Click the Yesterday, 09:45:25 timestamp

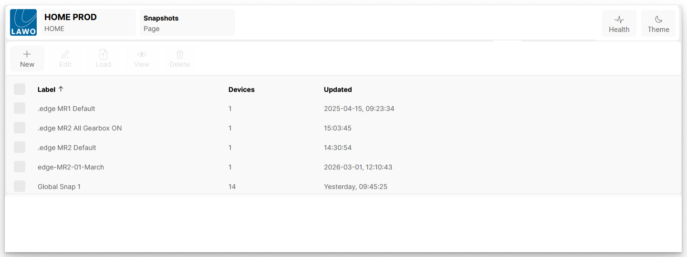click(x=355, y=187)
